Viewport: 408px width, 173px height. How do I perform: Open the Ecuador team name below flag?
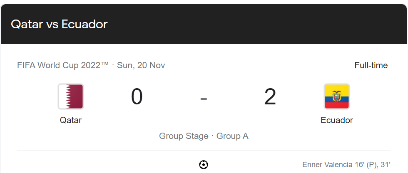(337, 120)
